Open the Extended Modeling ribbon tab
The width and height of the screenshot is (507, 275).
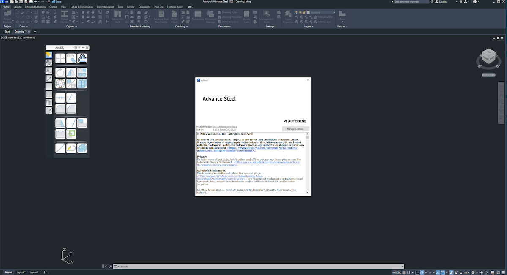(35, 7)
